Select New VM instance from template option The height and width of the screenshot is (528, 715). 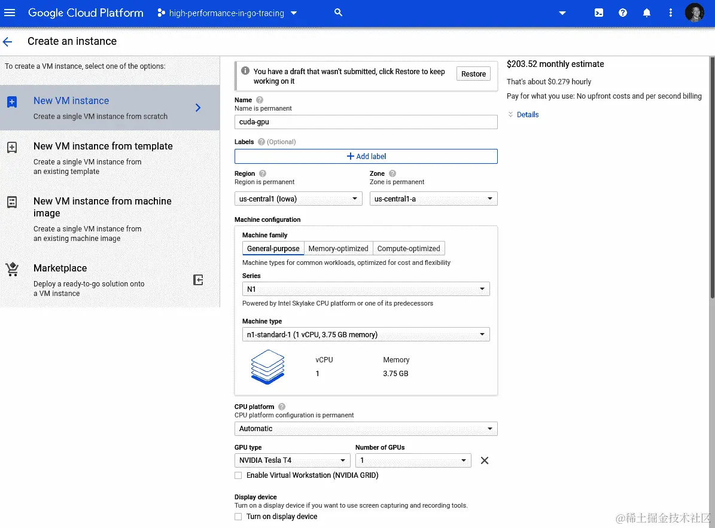click(x=110, y=158)
